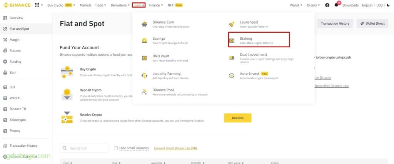Image resolution: width=394 pixels, height=164 pixels.
Task: Expand Buy Crypto USD dropdown
Action: 61,5
